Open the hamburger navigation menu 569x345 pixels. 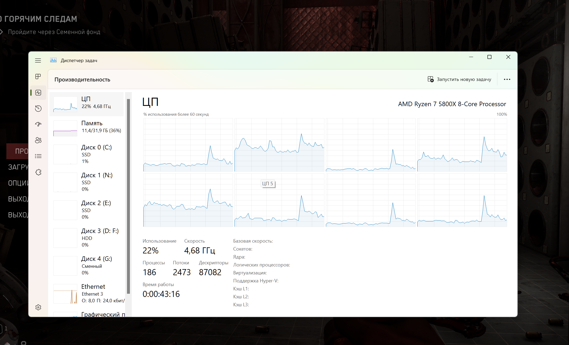38,61
